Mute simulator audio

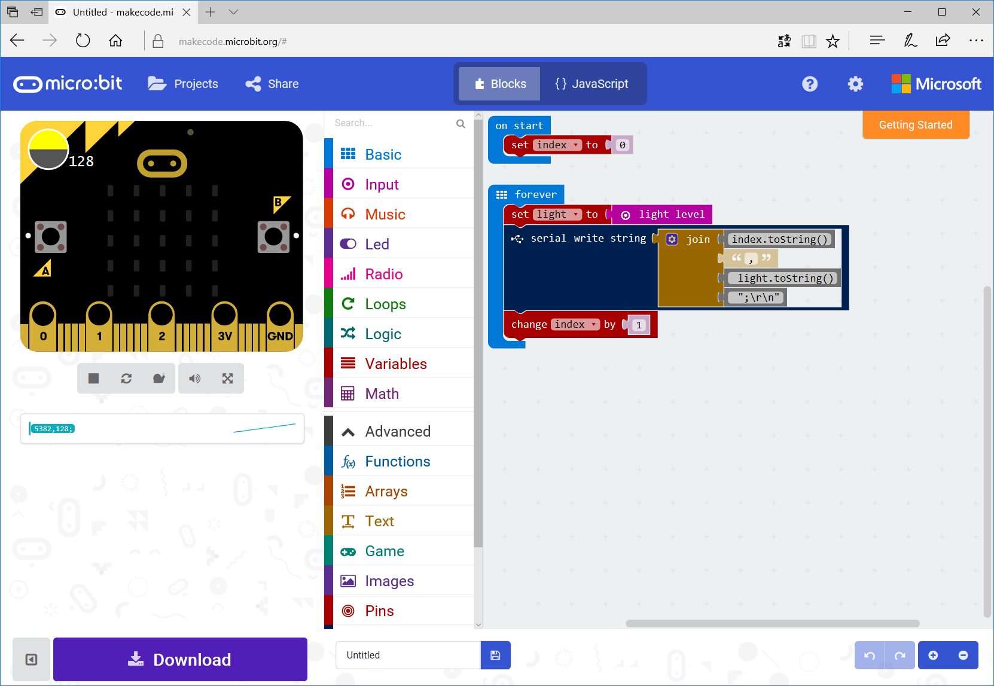(194, 378)
